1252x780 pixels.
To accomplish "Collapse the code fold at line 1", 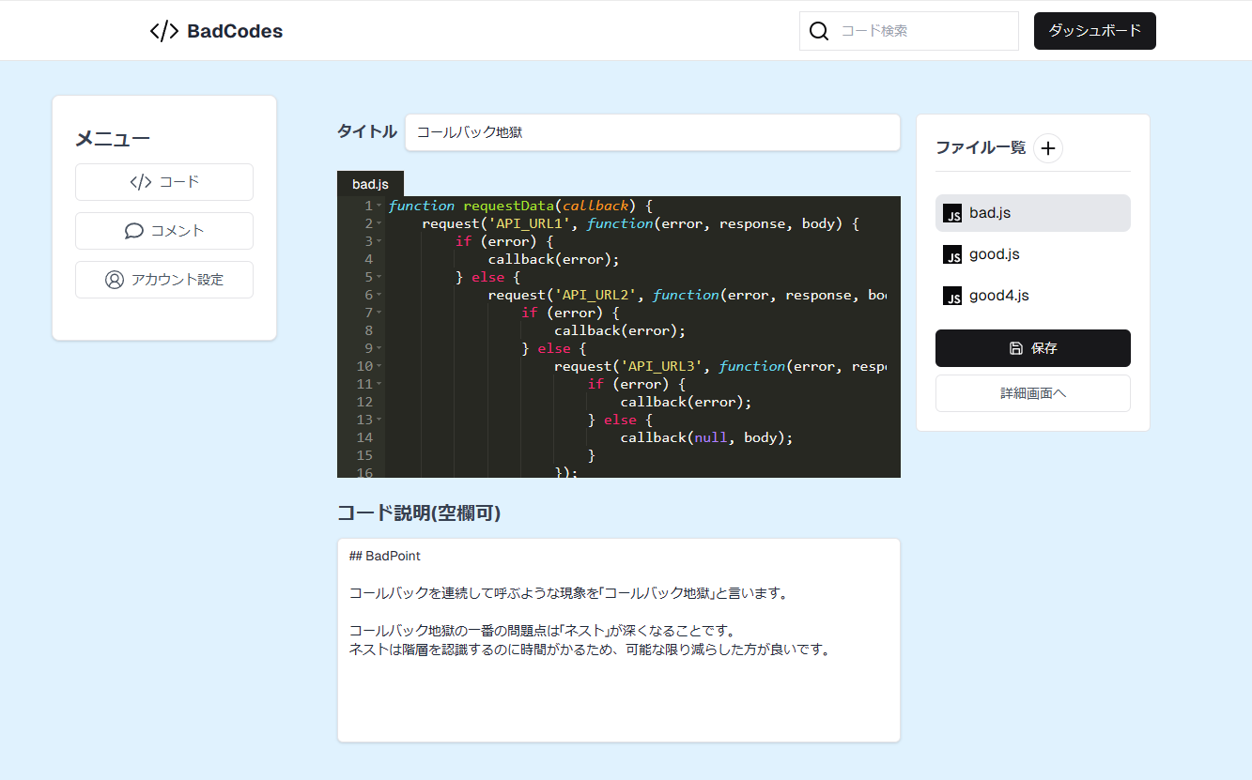I will pyautogui.click(x=379, y=206).
